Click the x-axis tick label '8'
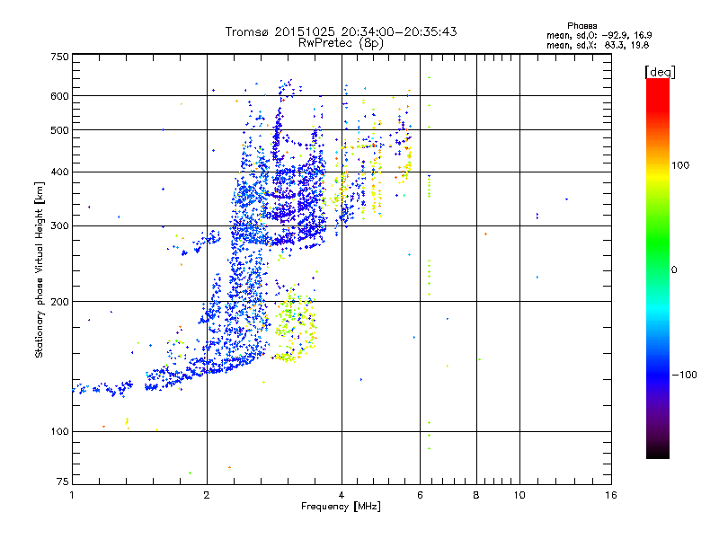 click(x=476, y=495)
